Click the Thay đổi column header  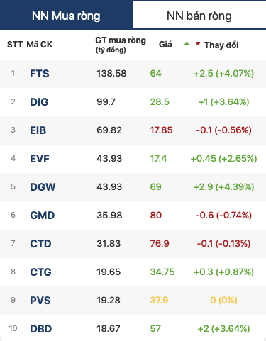[x=221, y=45]
